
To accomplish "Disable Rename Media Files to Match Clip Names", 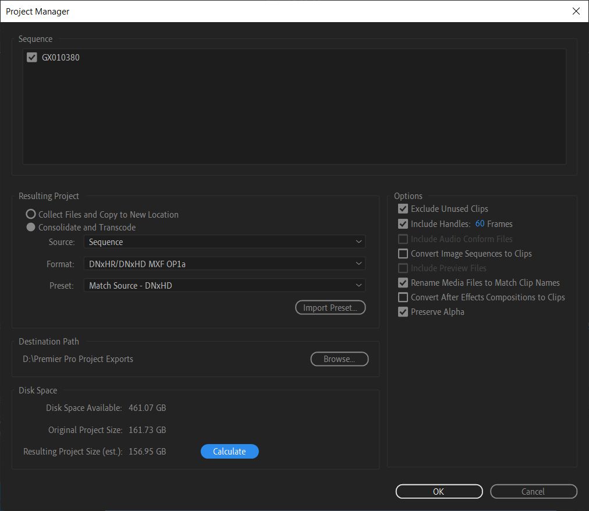I will click(403, 282).
